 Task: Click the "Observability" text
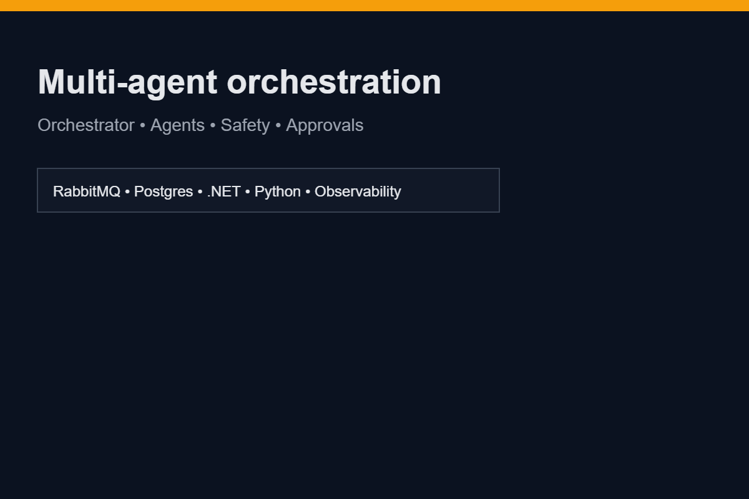(x=358, y=191)
